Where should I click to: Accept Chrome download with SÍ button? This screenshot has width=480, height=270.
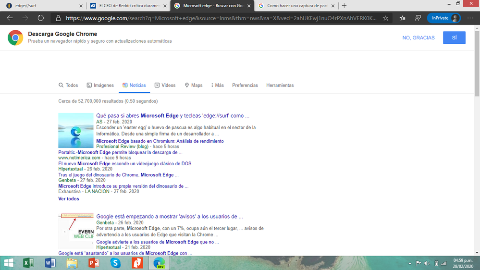[454, 37]
